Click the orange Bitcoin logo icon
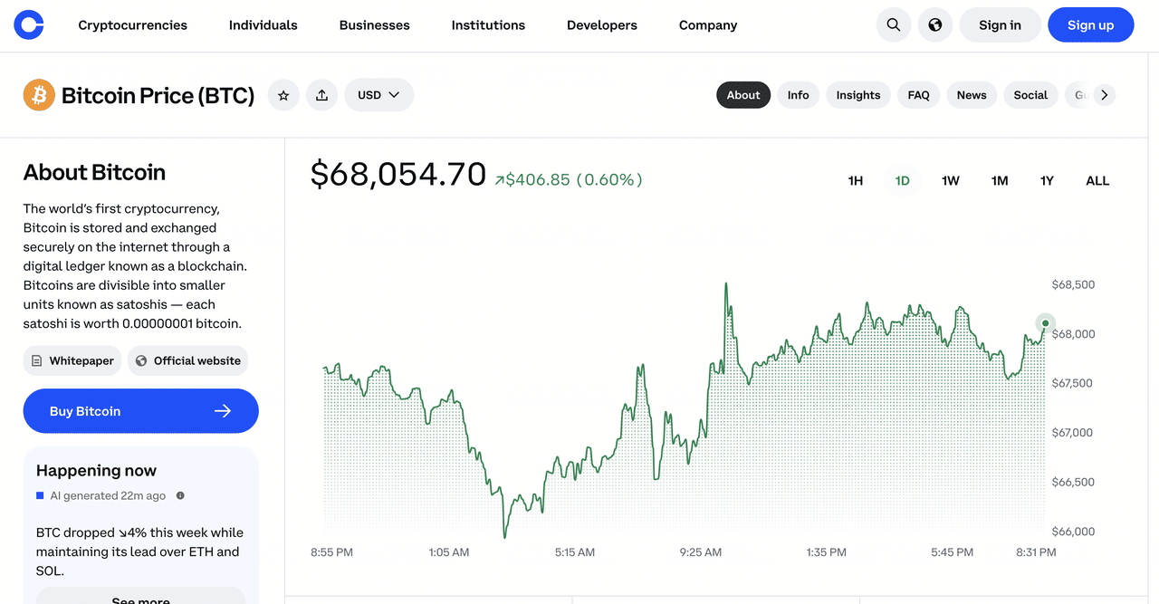Viewport: 1159px width, 604px height. pos(39,95)
